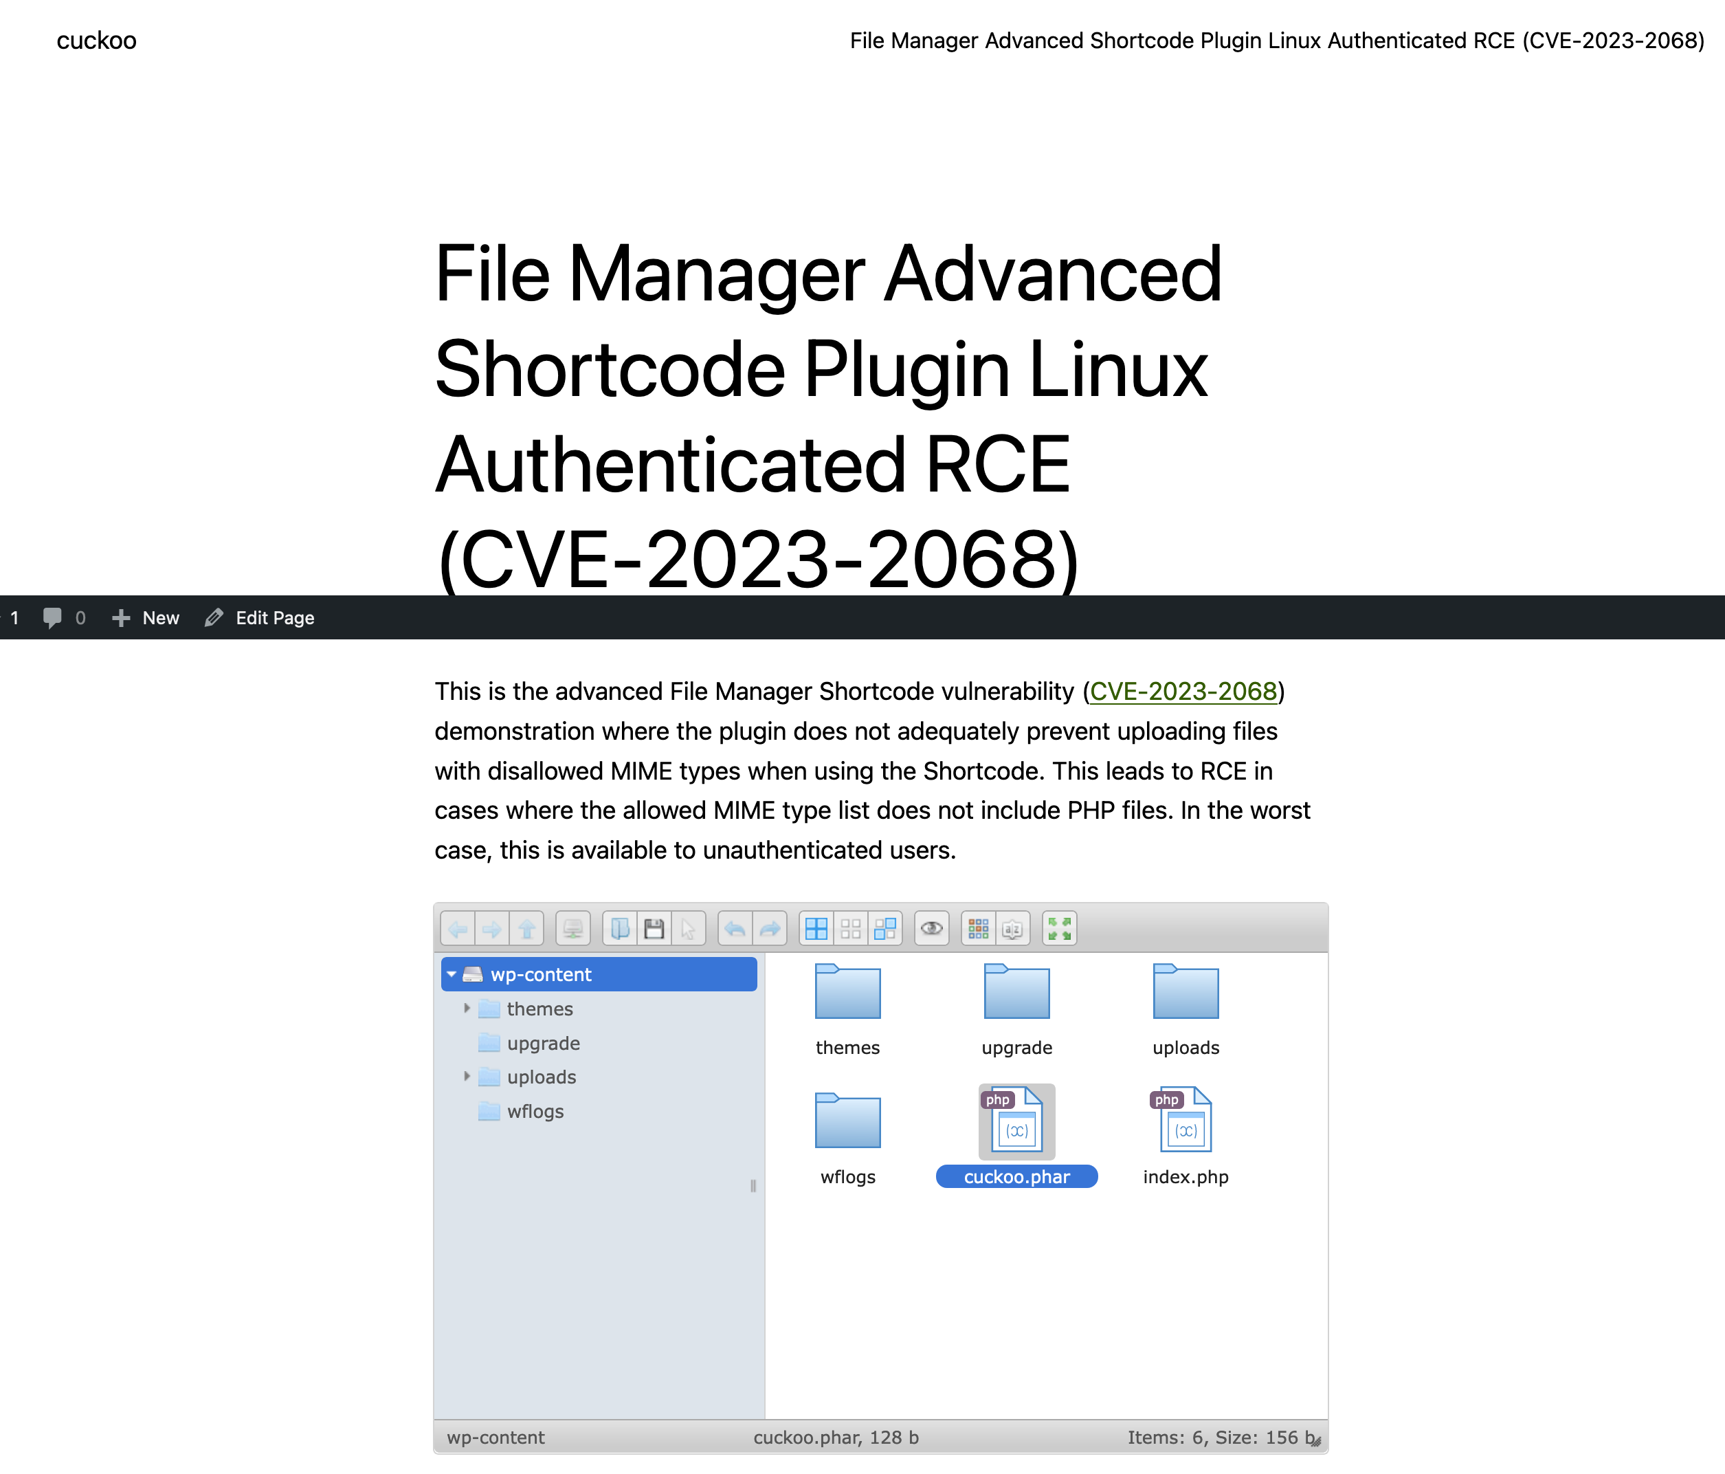Click the Undo arrow icon
Viewport: 1725px width, 1474px height.
point(735,929)
